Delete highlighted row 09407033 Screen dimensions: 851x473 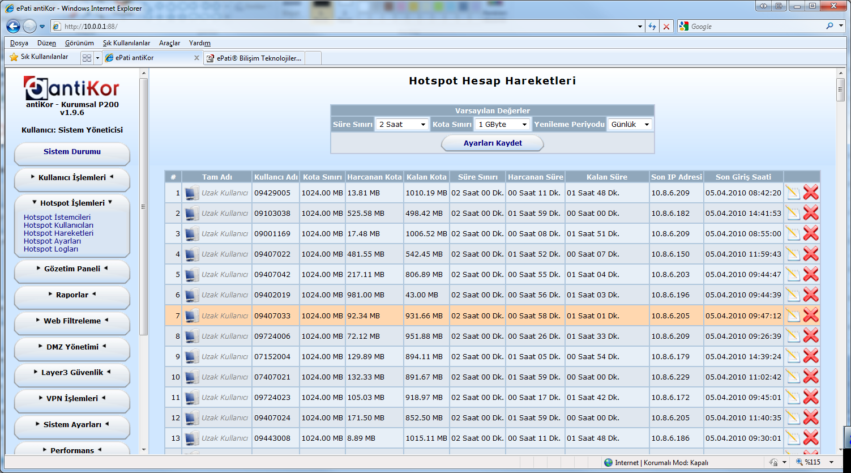coord(811,316)
